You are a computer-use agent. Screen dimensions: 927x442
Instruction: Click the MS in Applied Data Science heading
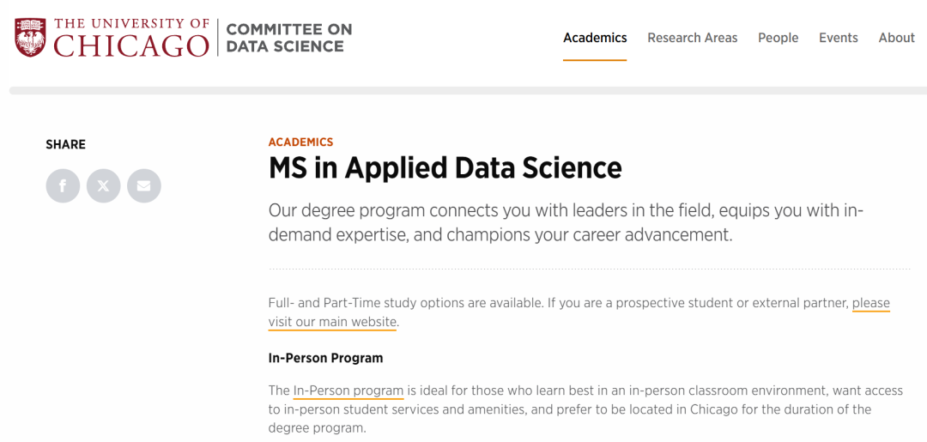tap(445, 168)
